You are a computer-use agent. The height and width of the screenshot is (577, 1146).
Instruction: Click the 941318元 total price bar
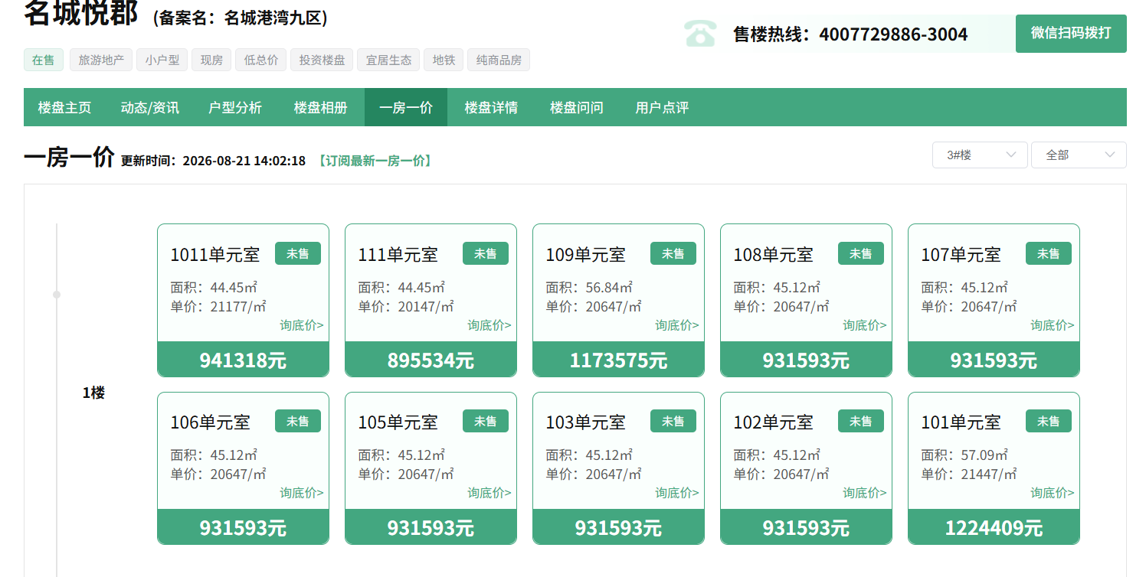[243, 360]
